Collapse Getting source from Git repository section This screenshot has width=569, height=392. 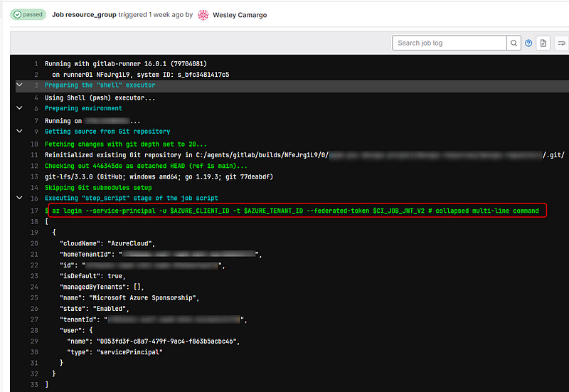(20, 131)
